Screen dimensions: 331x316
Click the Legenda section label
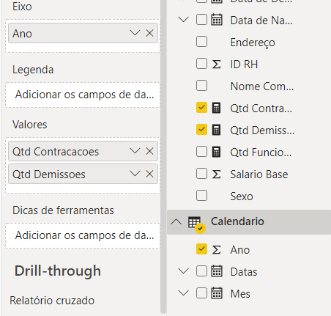tap(33, 70)
